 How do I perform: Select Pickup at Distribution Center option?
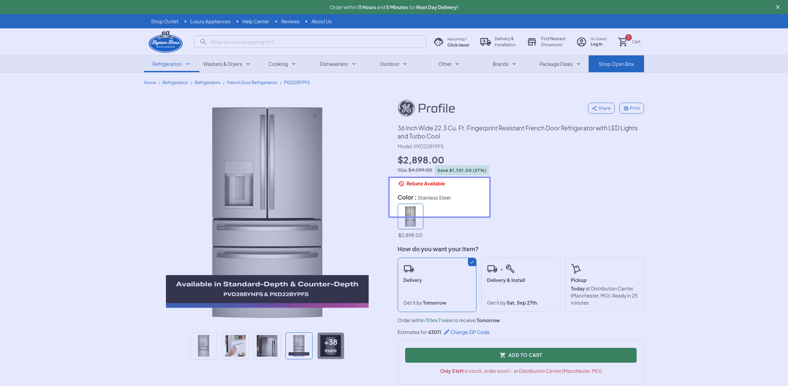tap(604, 285)
